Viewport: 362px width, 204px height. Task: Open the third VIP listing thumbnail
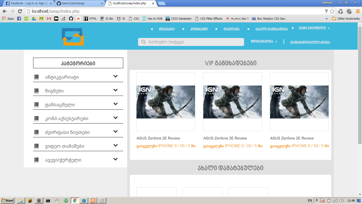299,102
